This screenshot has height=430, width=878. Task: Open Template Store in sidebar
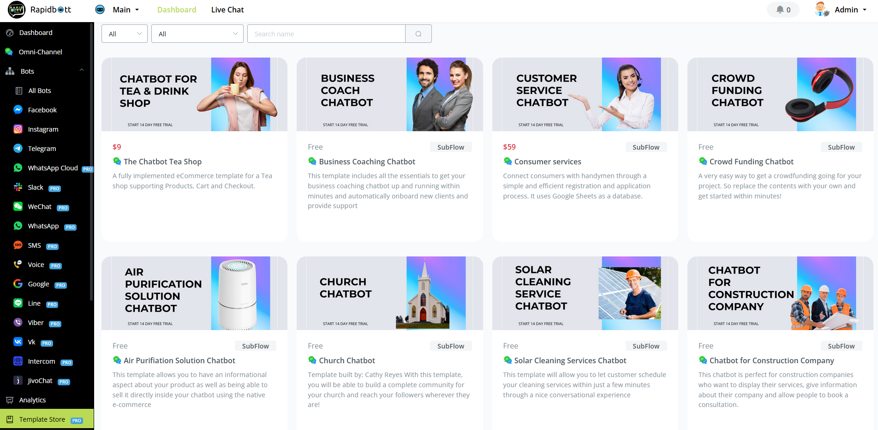tap(47, 419)
